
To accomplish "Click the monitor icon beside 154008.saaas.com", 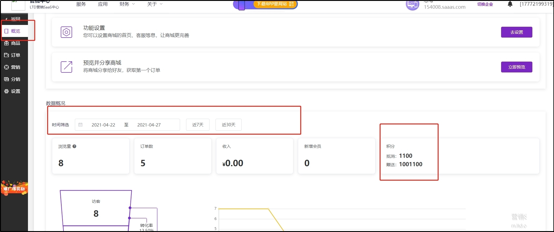I will pyautogui.click(x=412, y=5).
